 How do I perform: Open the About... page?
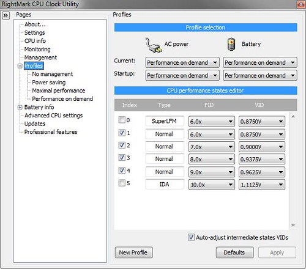35,24
